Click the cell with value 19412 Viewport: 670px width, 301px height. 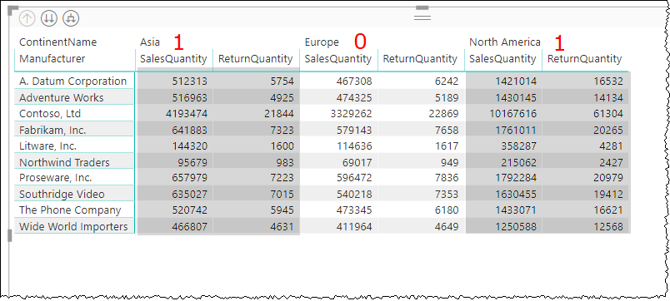[608, 194]
